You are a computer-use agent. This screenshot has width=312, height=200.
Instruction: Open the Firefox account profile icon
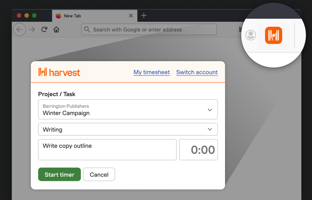tap(251, 35)
